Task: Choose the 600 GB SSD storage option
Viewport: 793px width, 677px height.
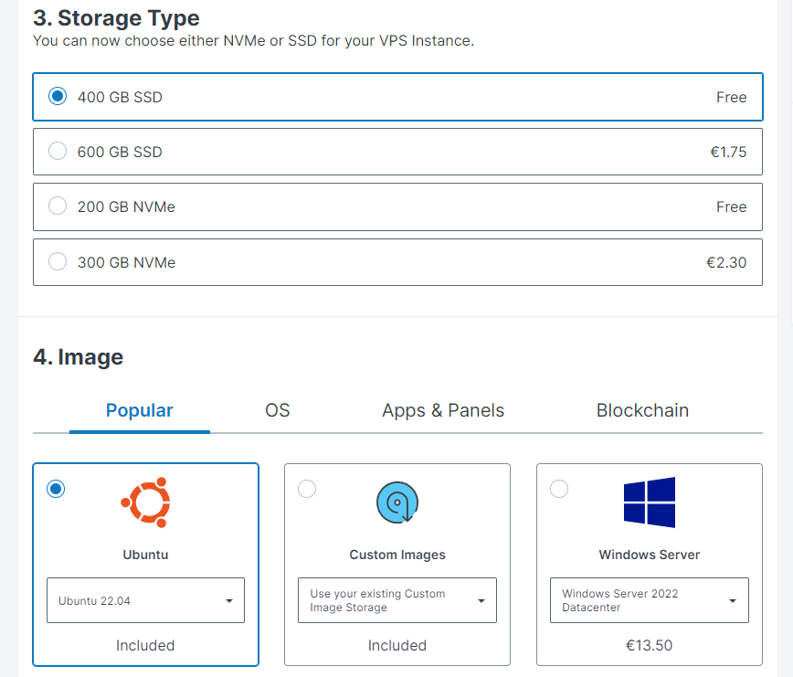Action: tap(58, 152)
